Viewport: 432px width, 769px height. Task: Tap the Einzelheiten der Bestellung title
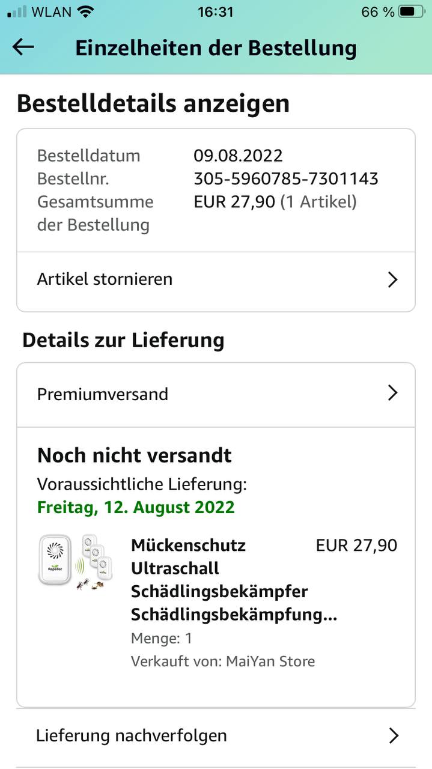[x=216, y=48]
